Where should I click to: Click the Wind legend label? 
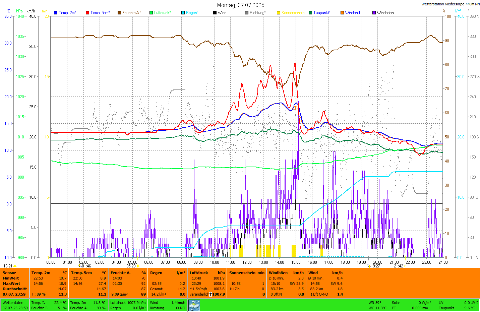pos(222,13)
